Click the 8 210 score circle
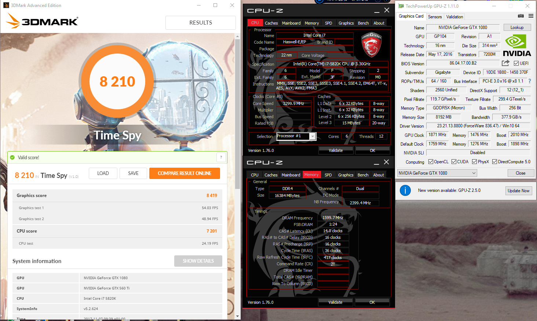 coord(117,81)
